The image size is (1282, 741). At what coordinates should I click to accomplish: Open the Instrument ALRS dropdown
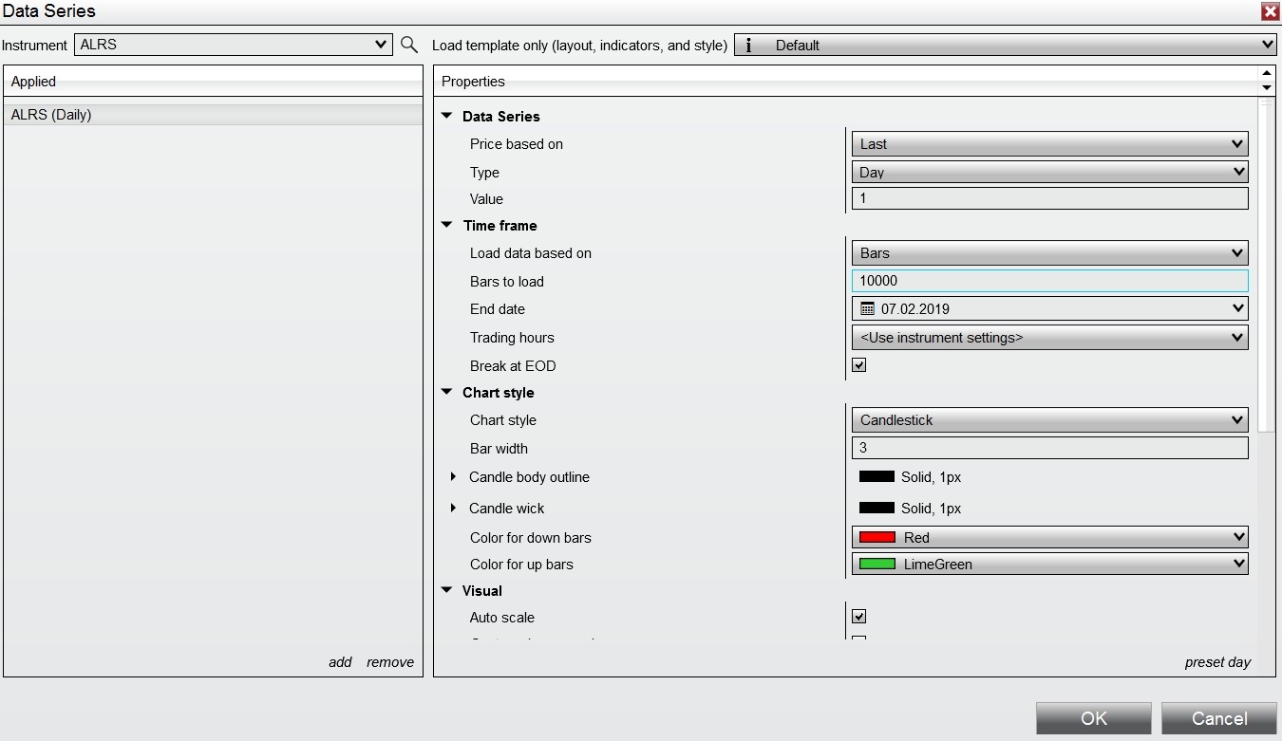[233, 45]
